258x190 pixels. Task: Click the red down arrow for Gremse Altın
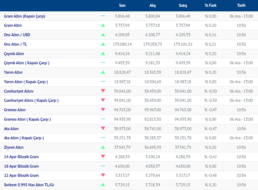point(103,110)
